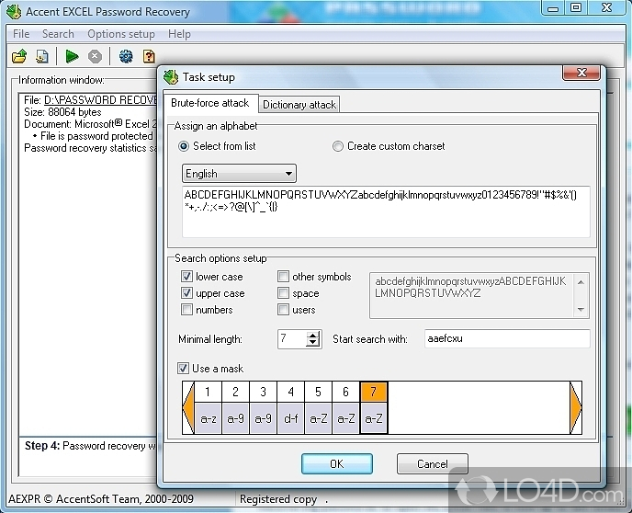
Task: Open help via question mark icon
Action: (149, 56)
